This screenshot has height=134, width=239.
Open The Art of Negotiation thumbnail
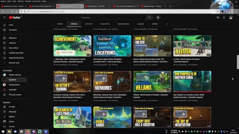(x=192, y=117)
